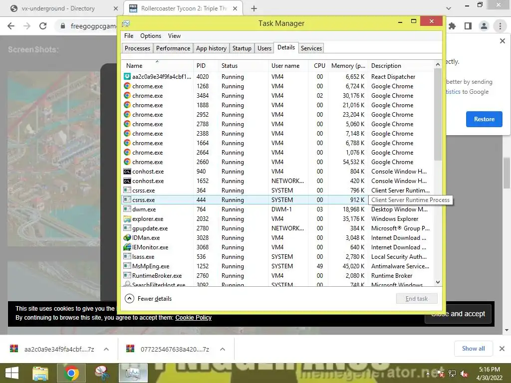Select the dwm.exe process icon
Viewport: 511px width, 383px height.
tap(127, 209)
